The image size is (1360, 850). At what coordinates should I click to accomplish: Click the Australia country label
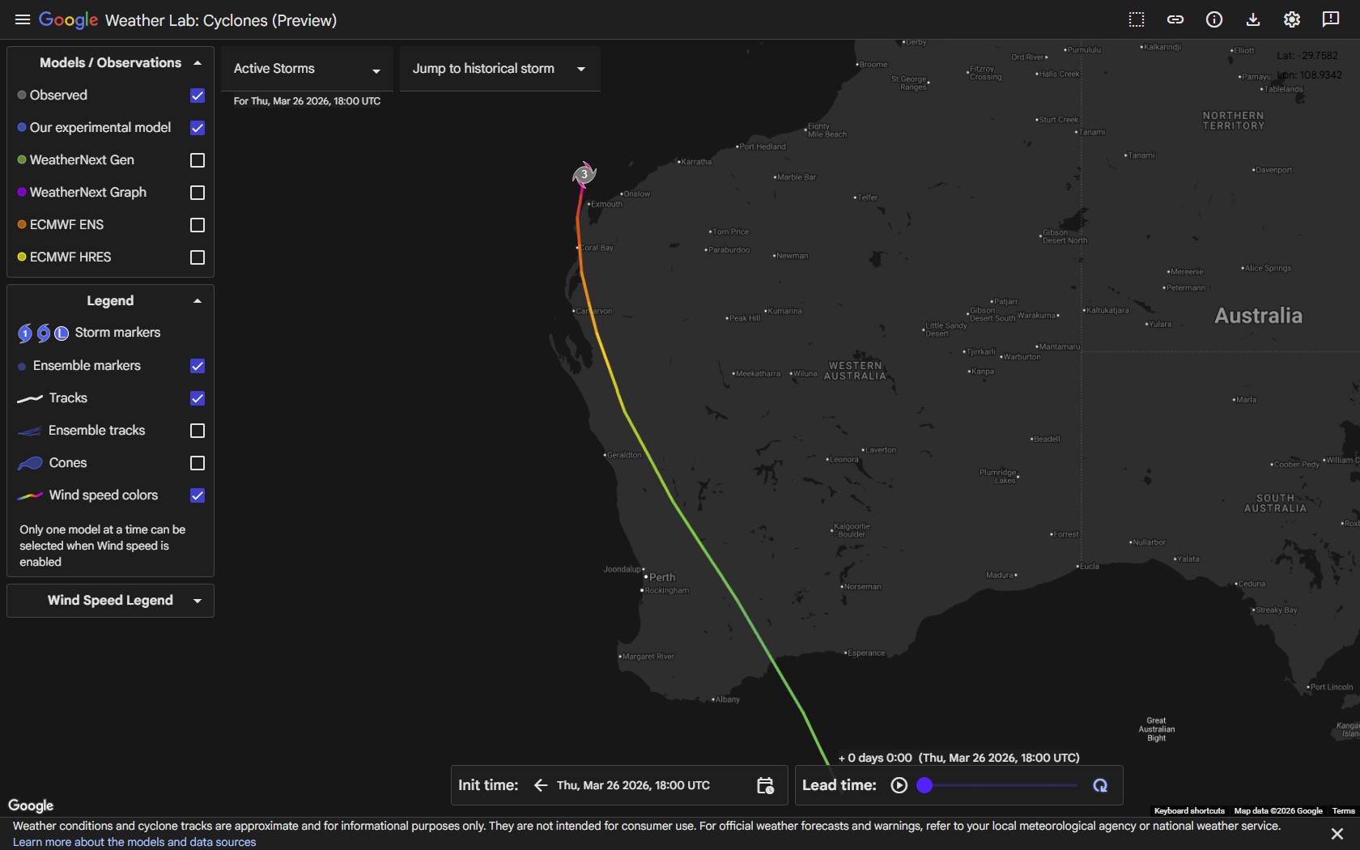point(1259,316)
